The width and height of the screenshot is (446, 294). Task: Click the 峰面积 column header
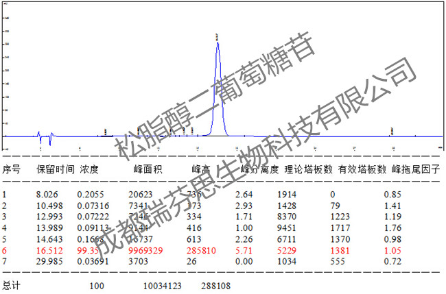(148, 169)
